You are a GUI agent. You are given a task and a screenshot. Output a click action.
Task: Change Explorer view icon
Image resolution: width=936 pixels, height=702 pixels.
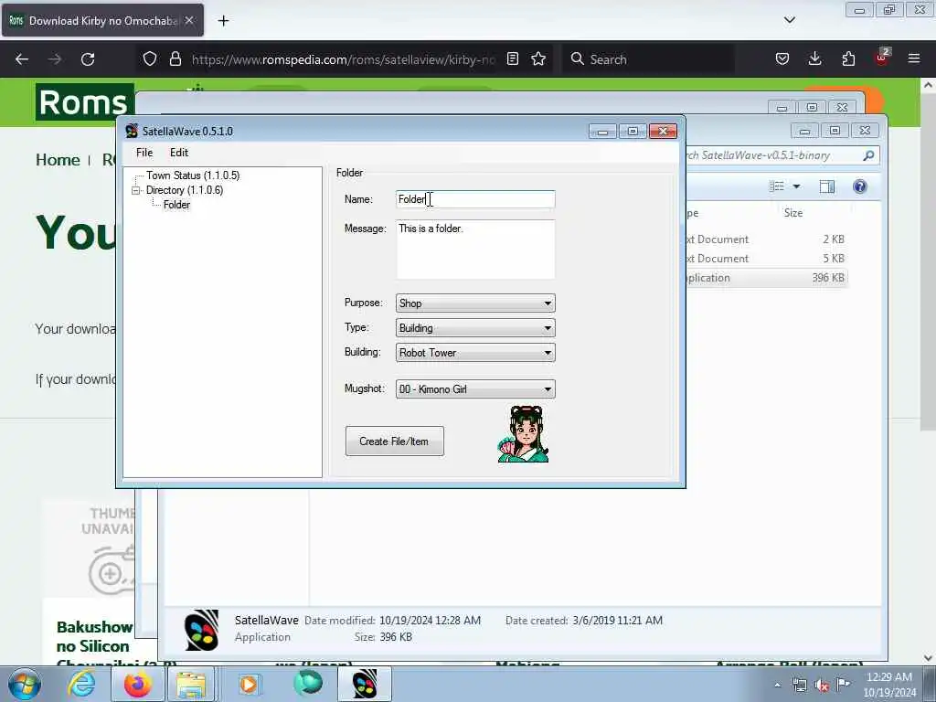[x=777, y=186]
